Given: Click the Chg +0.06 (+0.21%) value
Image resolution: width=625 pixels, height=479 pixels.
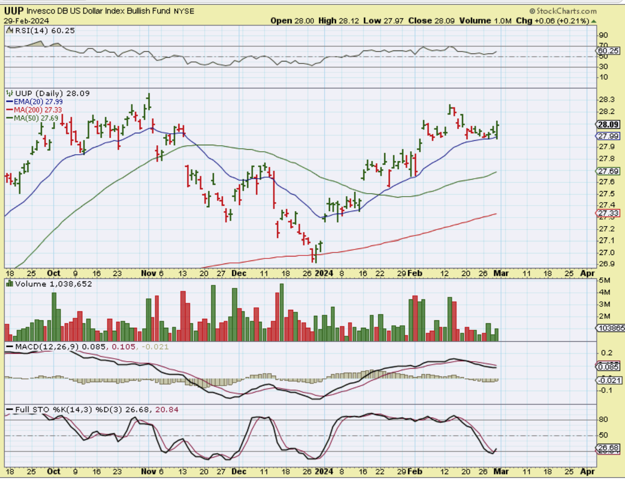Looking at the screenshot, I should click(x=552, y=20).
